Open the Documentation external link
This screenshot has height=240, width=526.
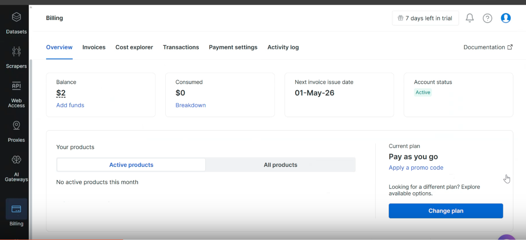(488, 47)
